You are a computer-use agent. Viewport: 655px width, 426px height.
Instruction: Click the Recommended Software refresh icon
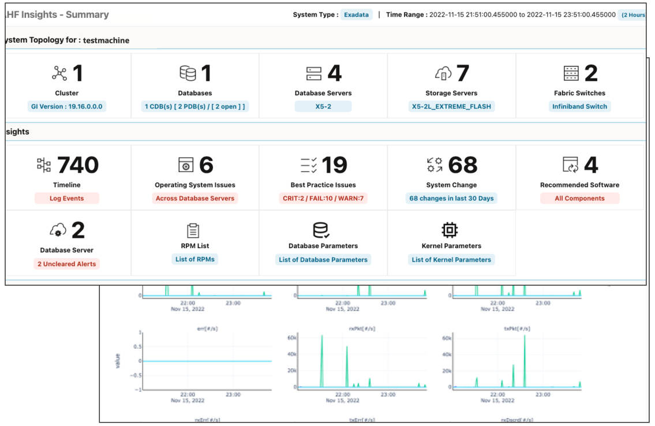coord(571,165)
